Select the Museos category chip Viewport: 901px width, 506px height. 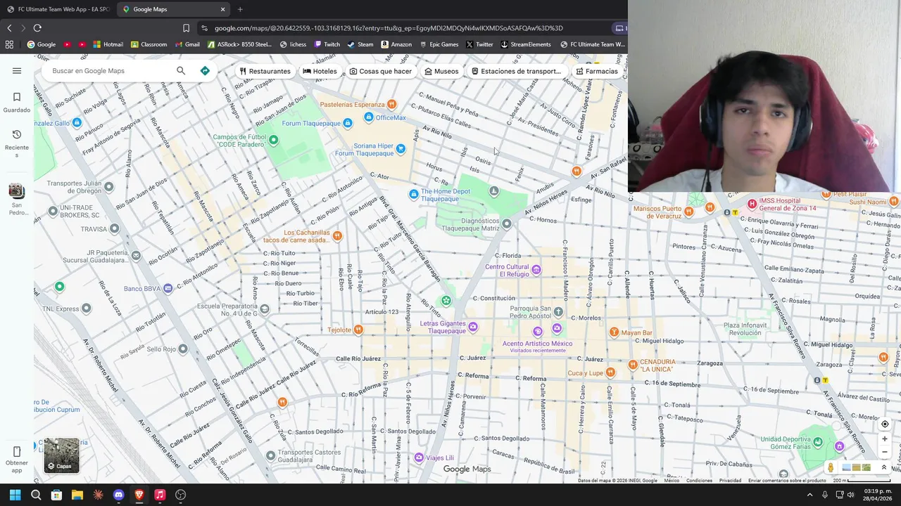(441, 71)
